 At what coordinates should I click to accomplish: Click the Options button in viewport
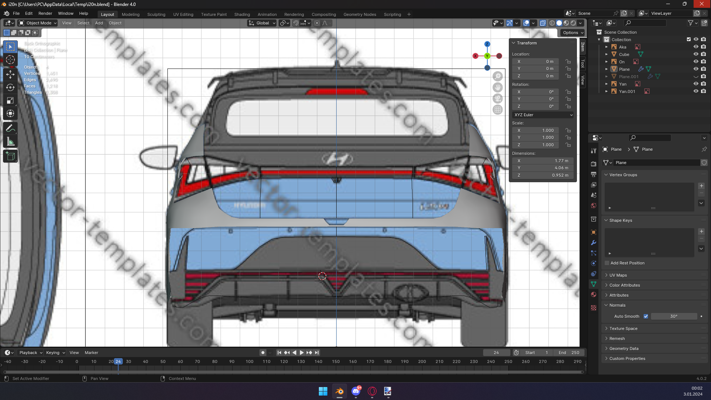click(573, 33)
